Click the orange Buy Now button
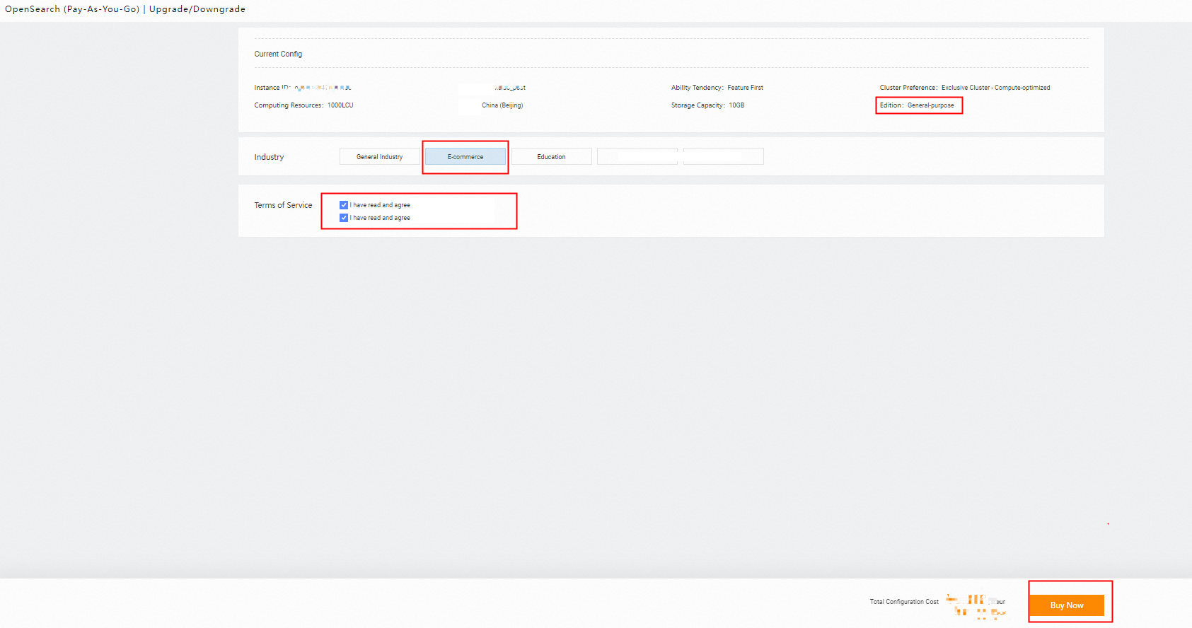The image size is (1192, 628). click(x=1067, y=605)
